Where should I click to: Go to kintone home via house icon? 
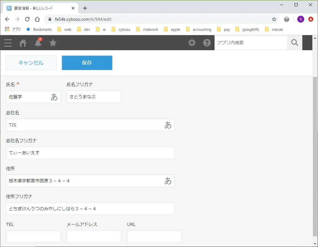23,43
